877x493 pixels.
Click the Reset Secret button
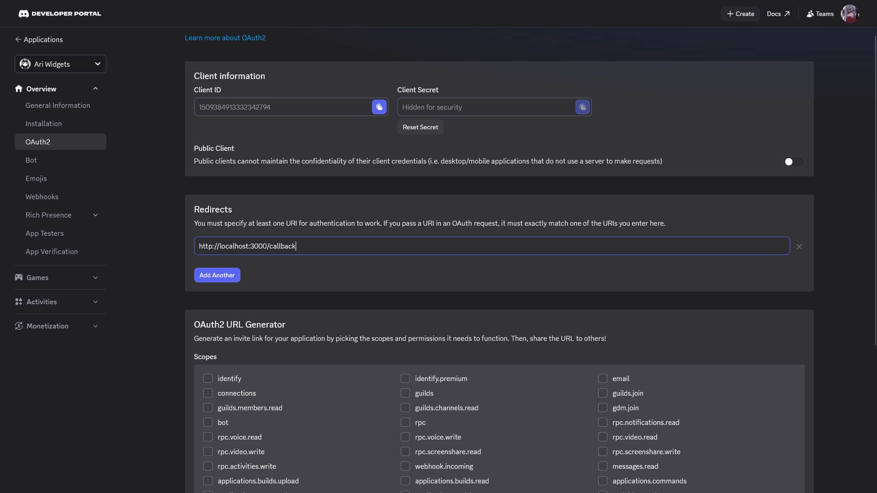(x=420, y=127)
